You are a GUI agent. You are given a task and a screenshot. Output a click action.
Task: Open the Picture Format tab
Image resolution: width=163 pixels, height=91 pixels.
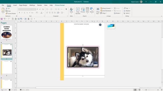click(x=60, y=5)
